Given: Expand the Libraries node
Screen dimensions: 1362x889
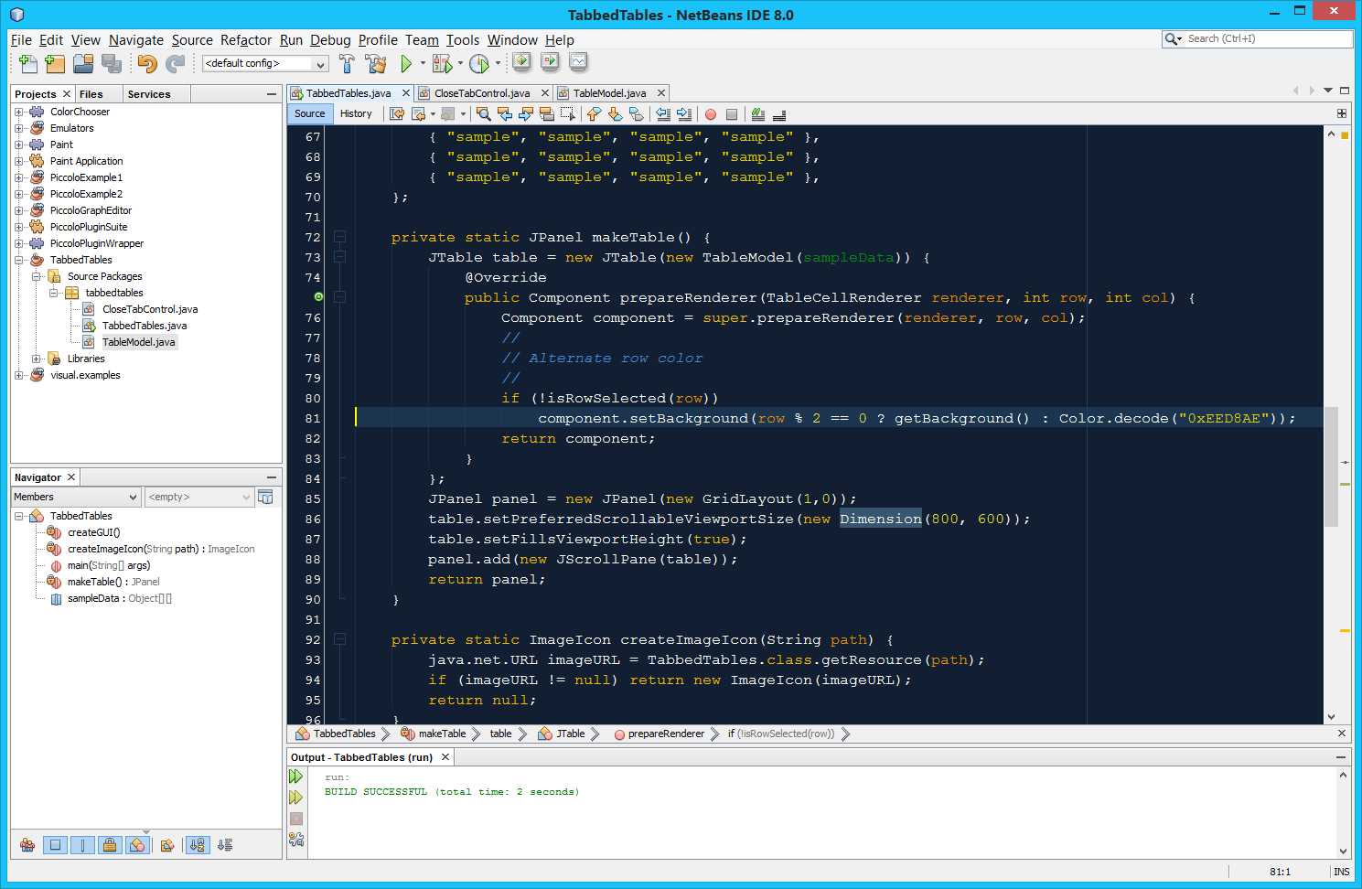Looking at the screenshot, I should click(37, 359).
